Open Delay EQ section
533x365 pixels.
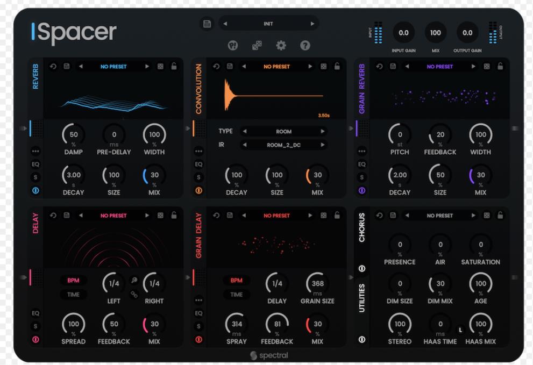(35, 313)
